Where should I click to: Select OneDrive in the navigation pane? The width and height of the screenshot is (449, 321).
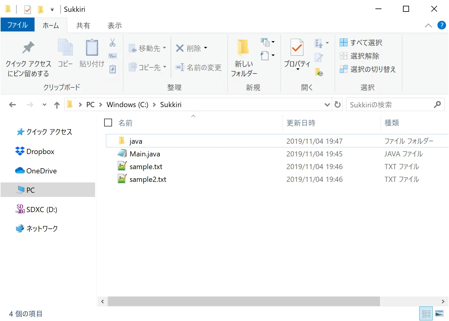(36, 171)
